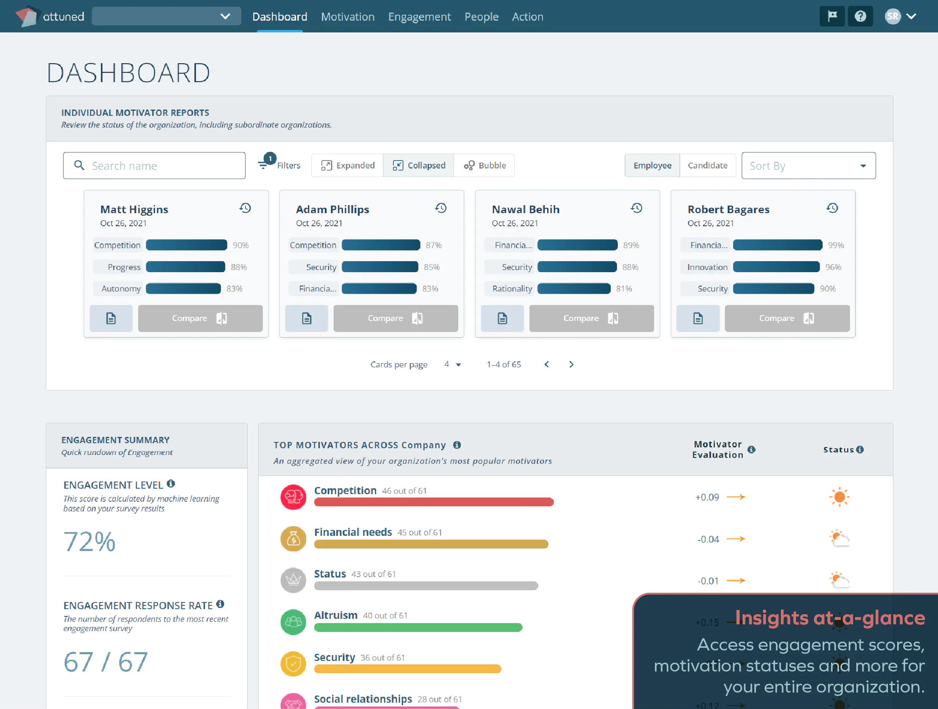Open Matt Higgins report document
This screenshot has height=709, width=938.
pos(111,318)
